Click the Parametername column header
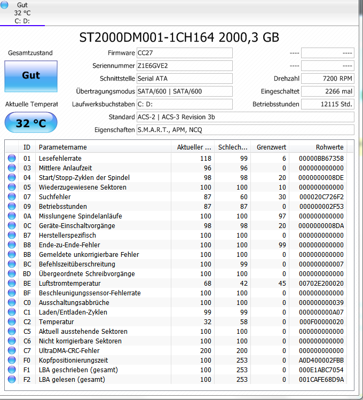Image resolution: width=363 pixels, height=400 pixels. tap(103, 147)
